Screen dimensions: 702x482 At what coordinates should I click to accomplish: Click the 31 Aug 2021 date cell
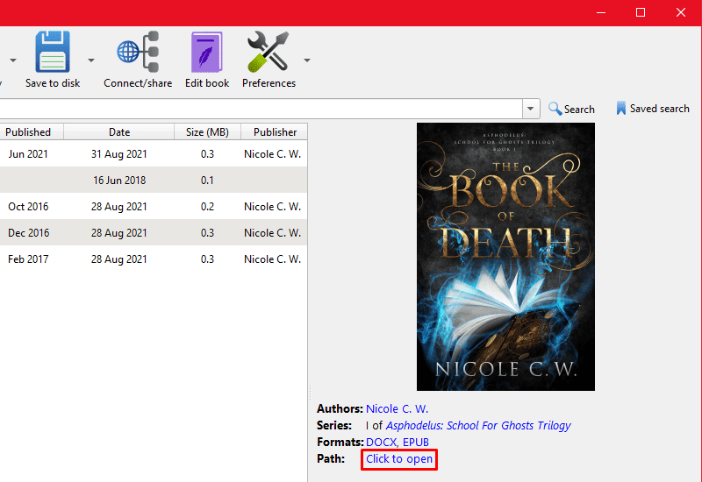[119, 154]
